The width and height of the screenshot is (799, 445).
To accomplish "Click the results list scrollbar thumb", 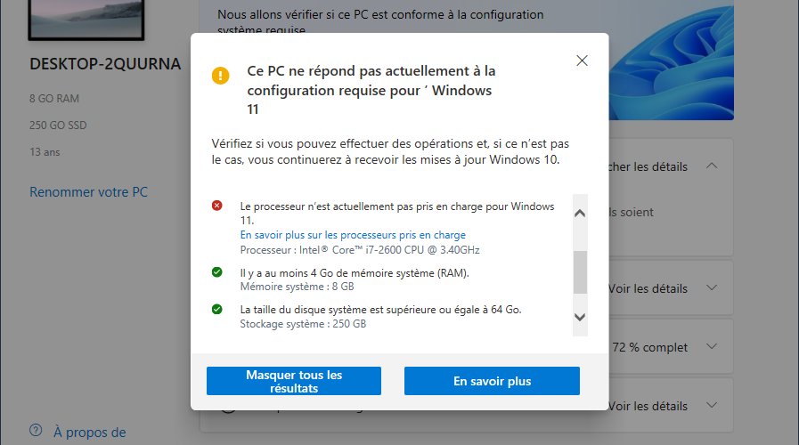I will pos(580,271).
